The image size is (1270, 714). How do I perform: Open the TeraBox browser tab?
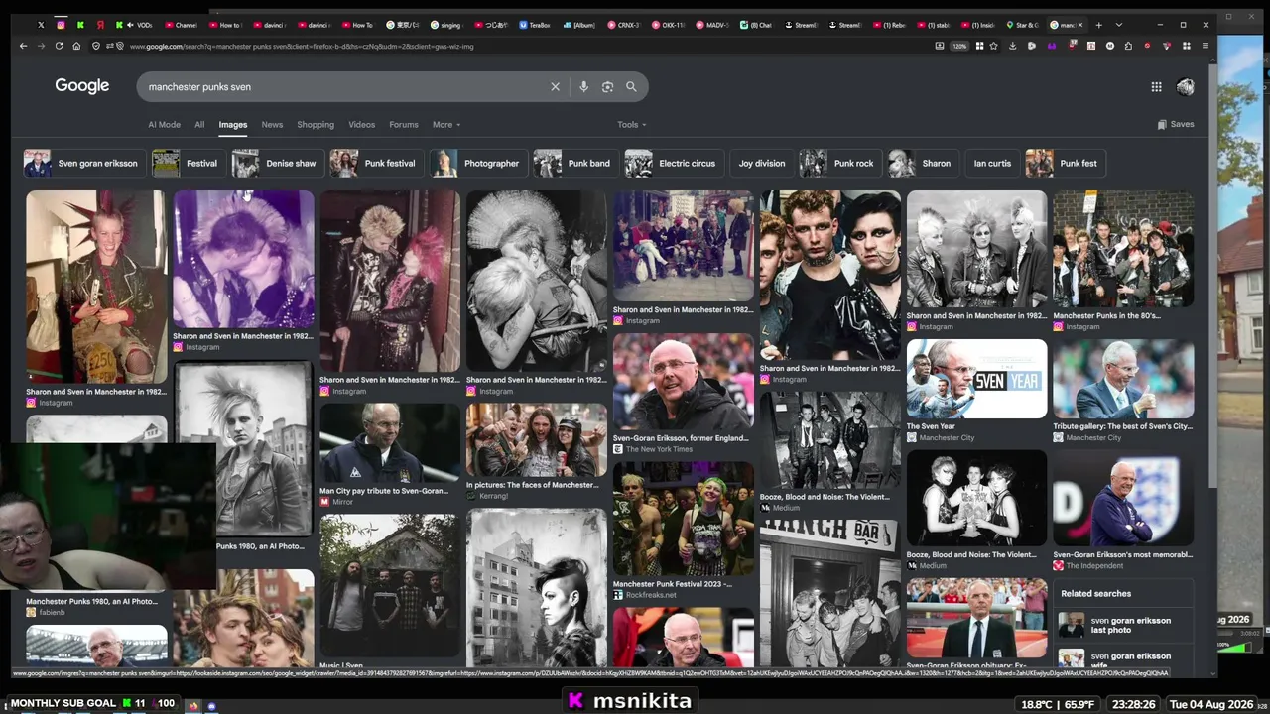coord(534,25)
